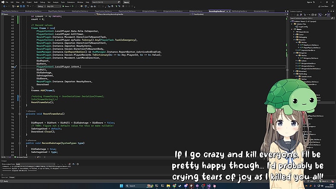Click the '5 references' CodeLens link
Viewport: 336px width, 189px height.
pyautogui.click(x=31, y=140)
